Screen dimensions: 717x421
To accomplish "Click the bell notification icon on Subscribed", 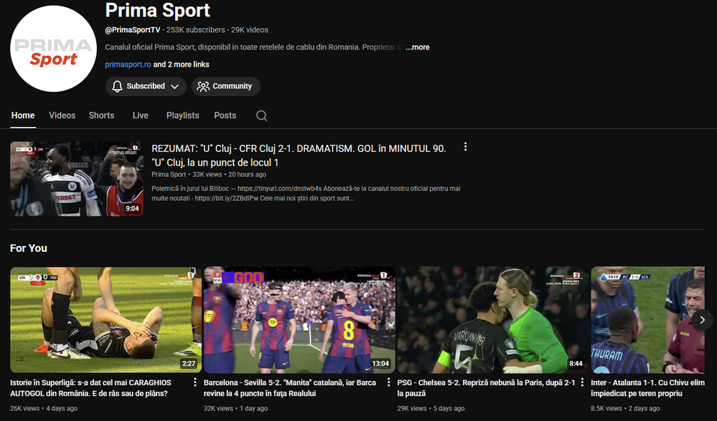I will 117,86.
